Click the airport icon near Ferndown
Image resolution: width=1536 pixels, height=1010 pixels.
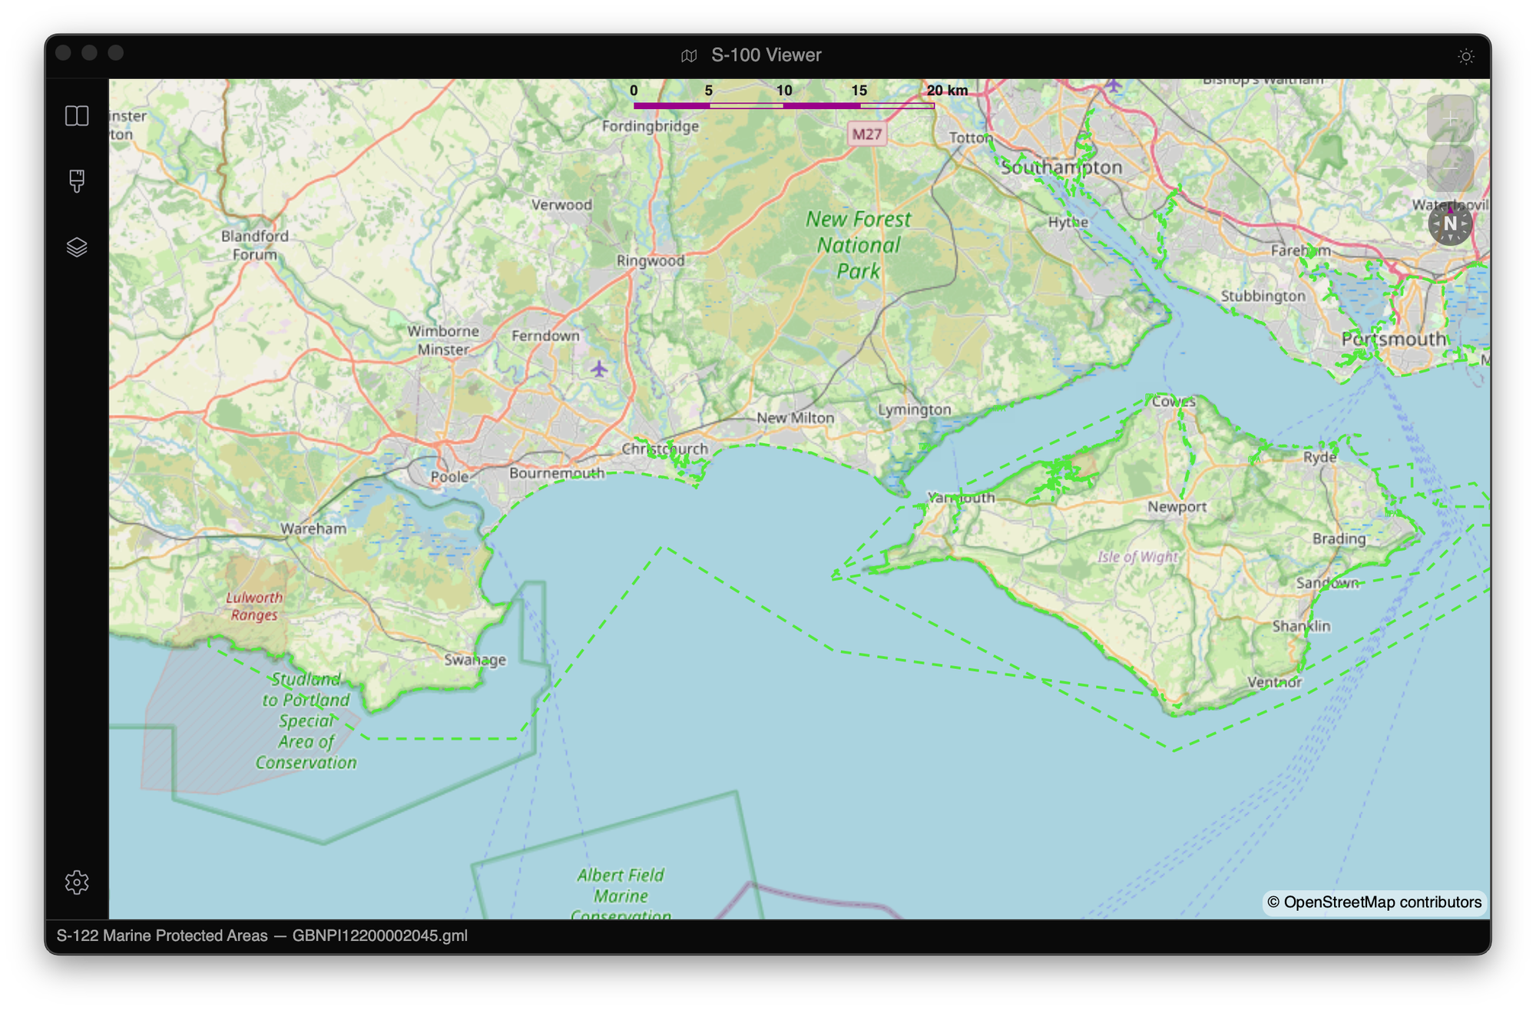599,369
